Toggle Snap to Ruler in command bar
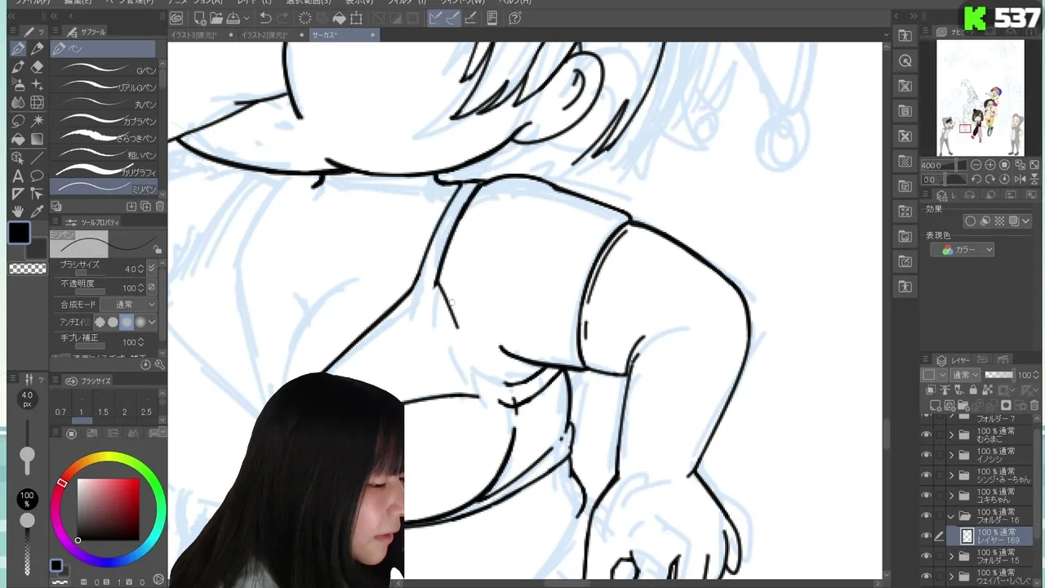The width and height of the screenshot is (1045, 588). 435,18
